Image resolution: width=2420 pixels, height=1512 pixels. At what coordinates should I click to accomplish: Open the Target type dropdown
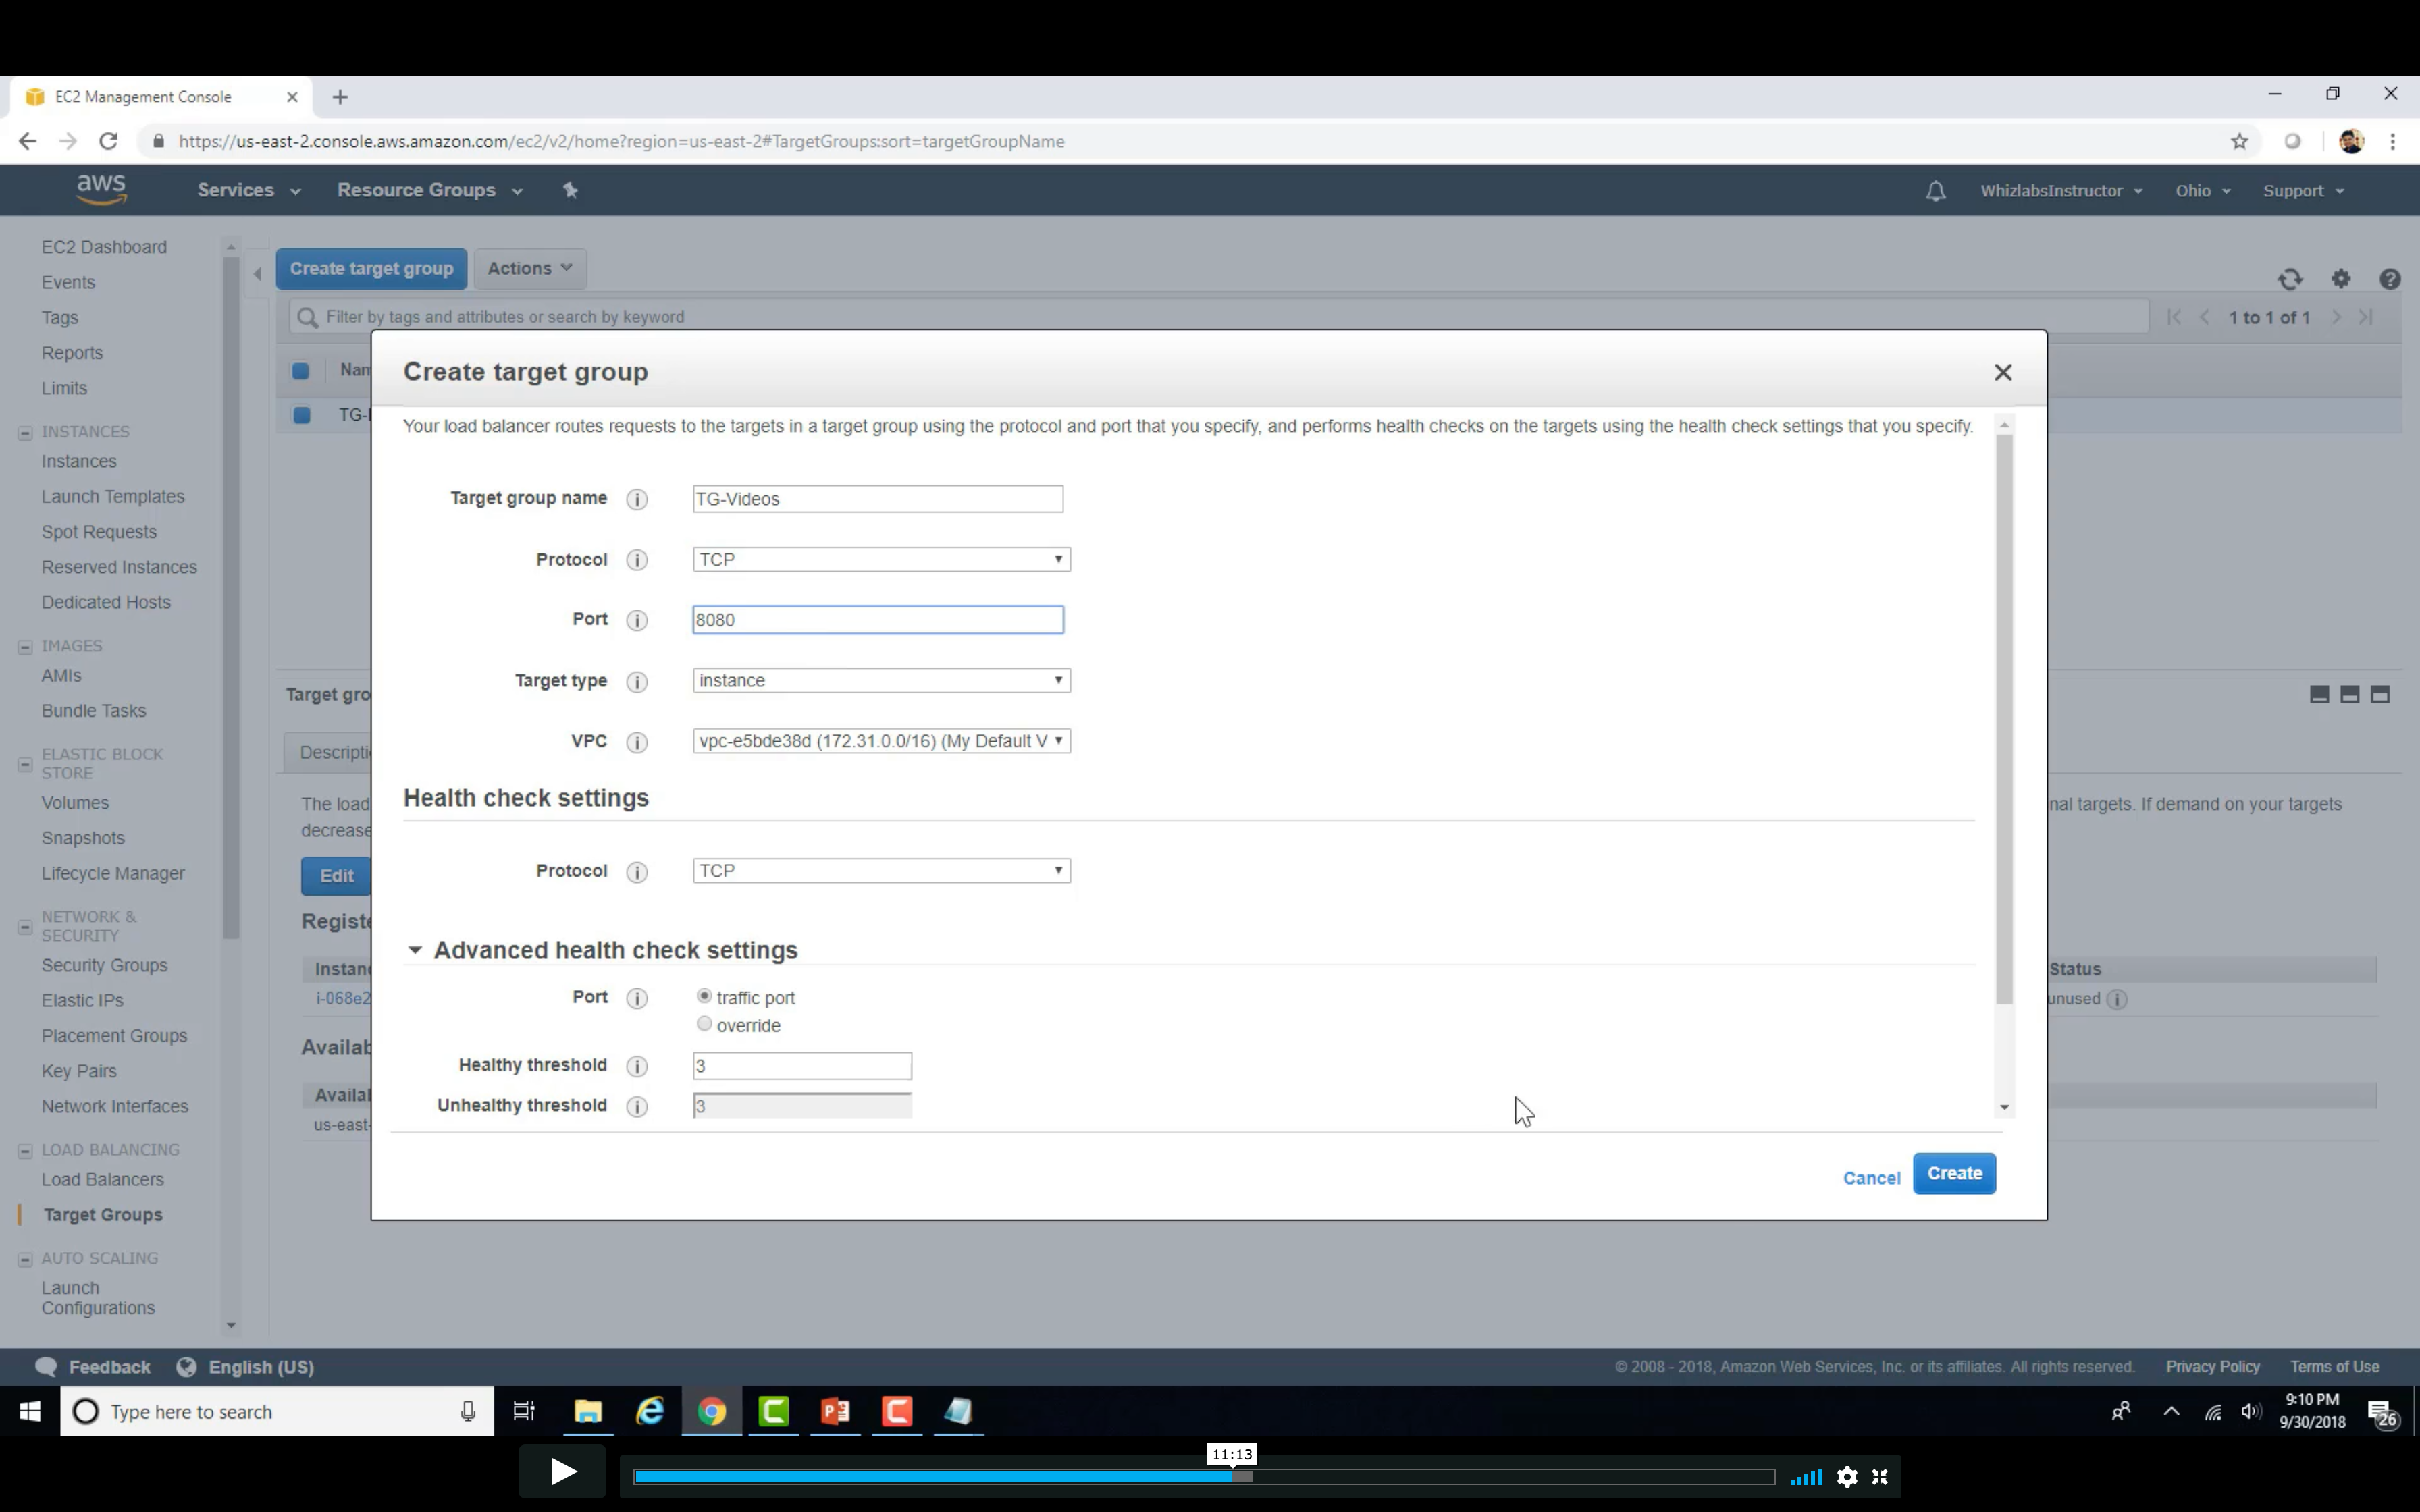coord(880,680)
